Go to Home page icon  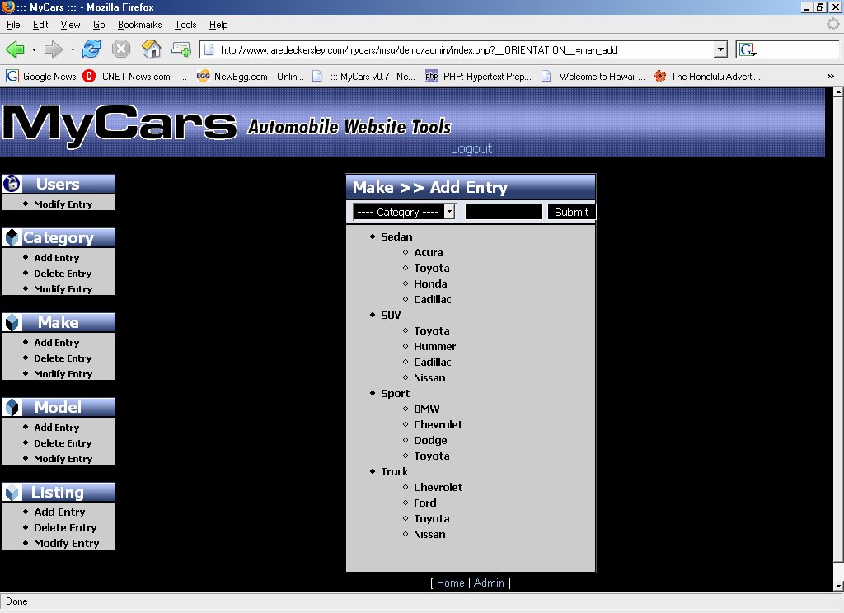(x=152, y=49)
